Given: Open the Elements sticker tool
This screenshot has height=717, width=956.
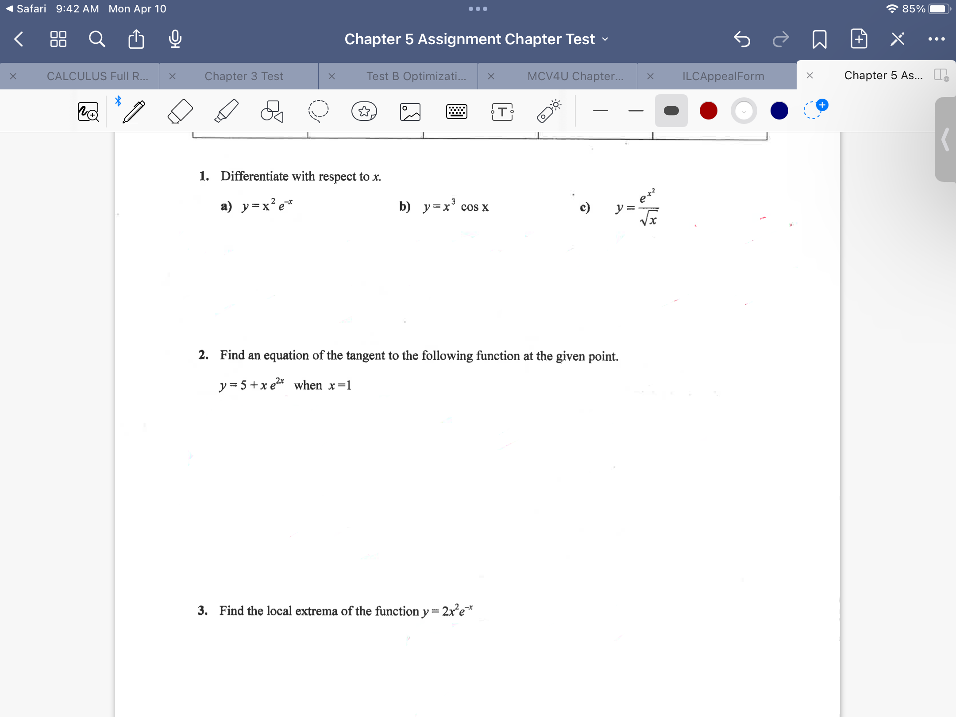Looking at the screenshot, I should (364, 112).
